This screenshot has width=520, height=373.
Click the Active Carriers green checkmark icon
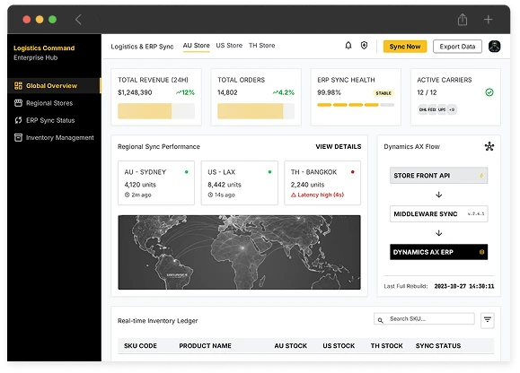tap(489, 92)
